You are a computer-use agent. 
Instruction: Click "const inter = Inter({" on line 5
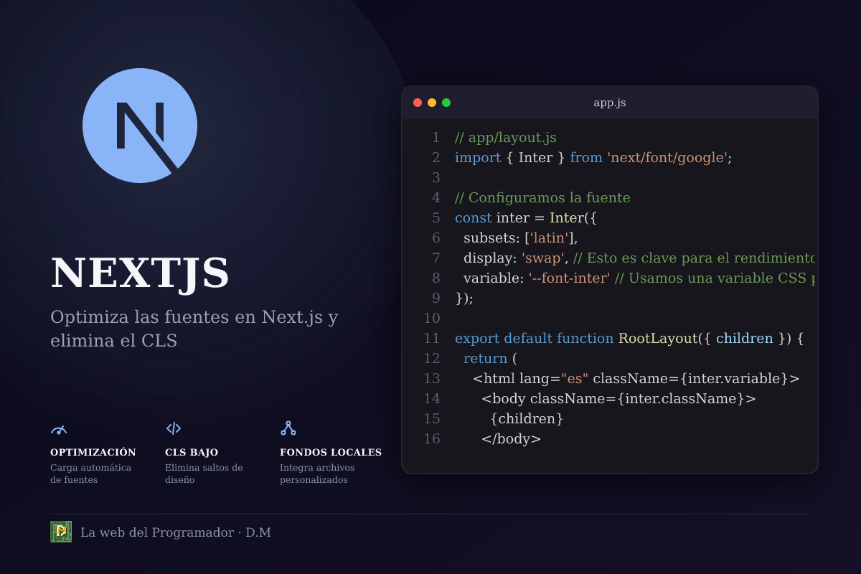click(x=526, y=218)
